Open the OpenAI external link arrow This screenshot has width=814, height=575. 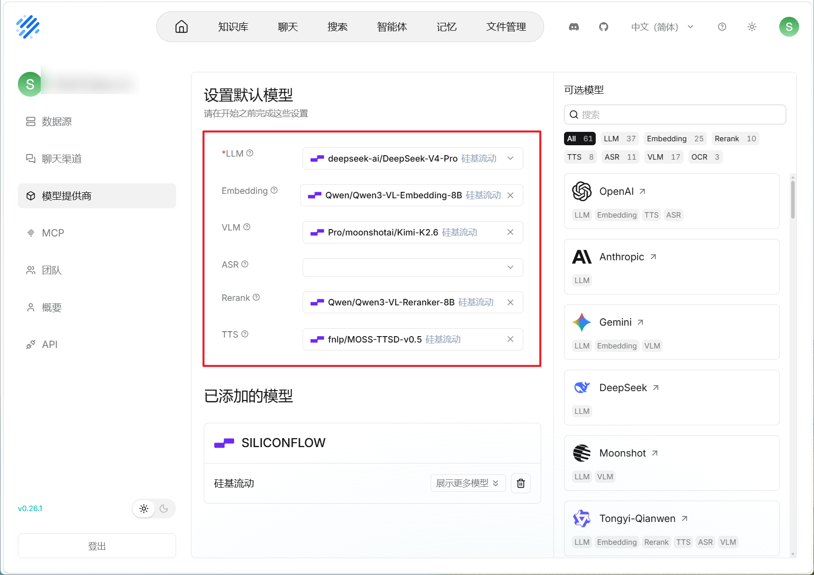click(642, 191)
